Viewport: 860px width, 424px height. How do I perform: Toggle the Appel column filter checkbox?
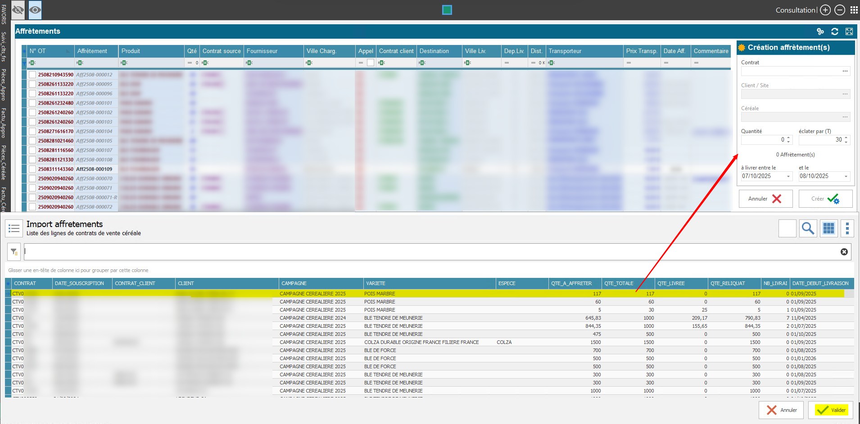370,63
